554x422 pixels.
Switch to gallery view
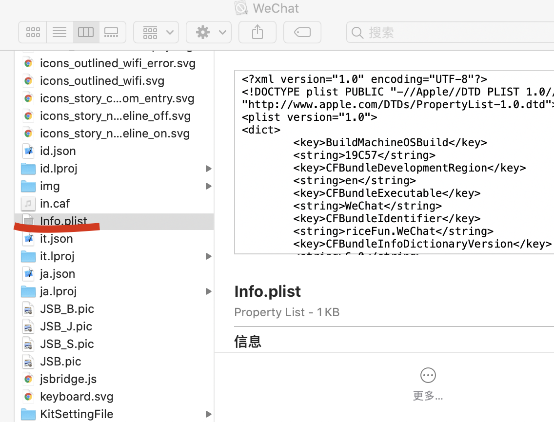(x=112, y=32)
